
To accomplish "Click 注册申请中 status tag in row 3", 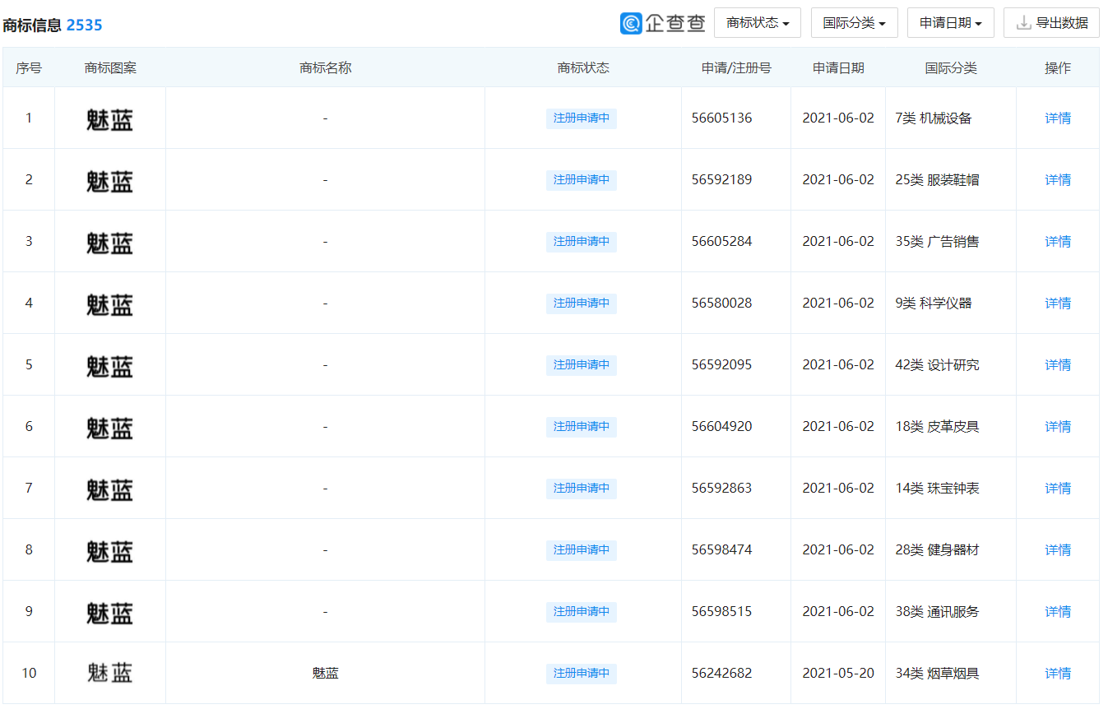I will point(581,242).
